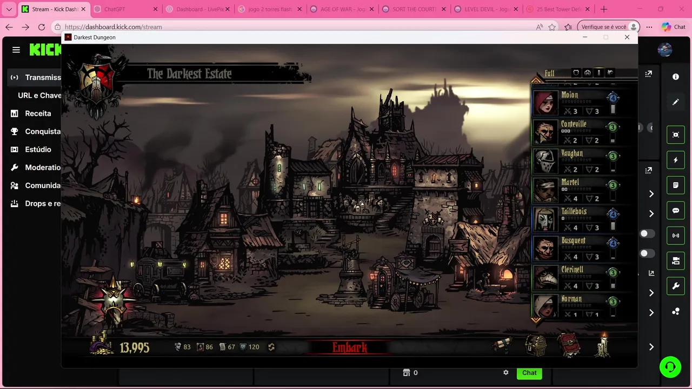Open a new browser tab with the plus button
Image resolution: width=692 pixels, height=389 pixels.
point(604,9)
